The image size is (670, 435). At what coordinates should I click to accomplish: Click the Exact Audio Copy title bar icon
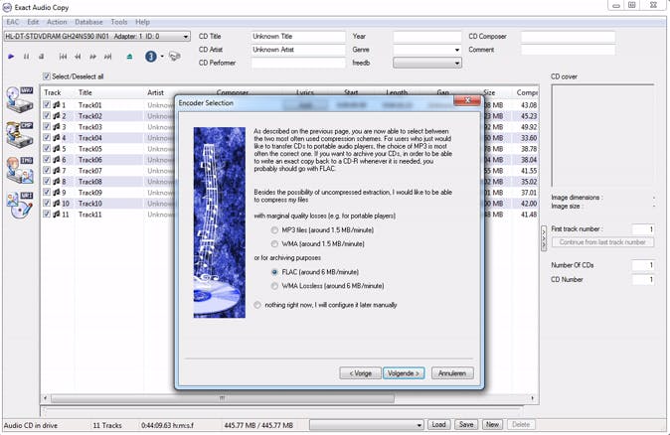7,7
